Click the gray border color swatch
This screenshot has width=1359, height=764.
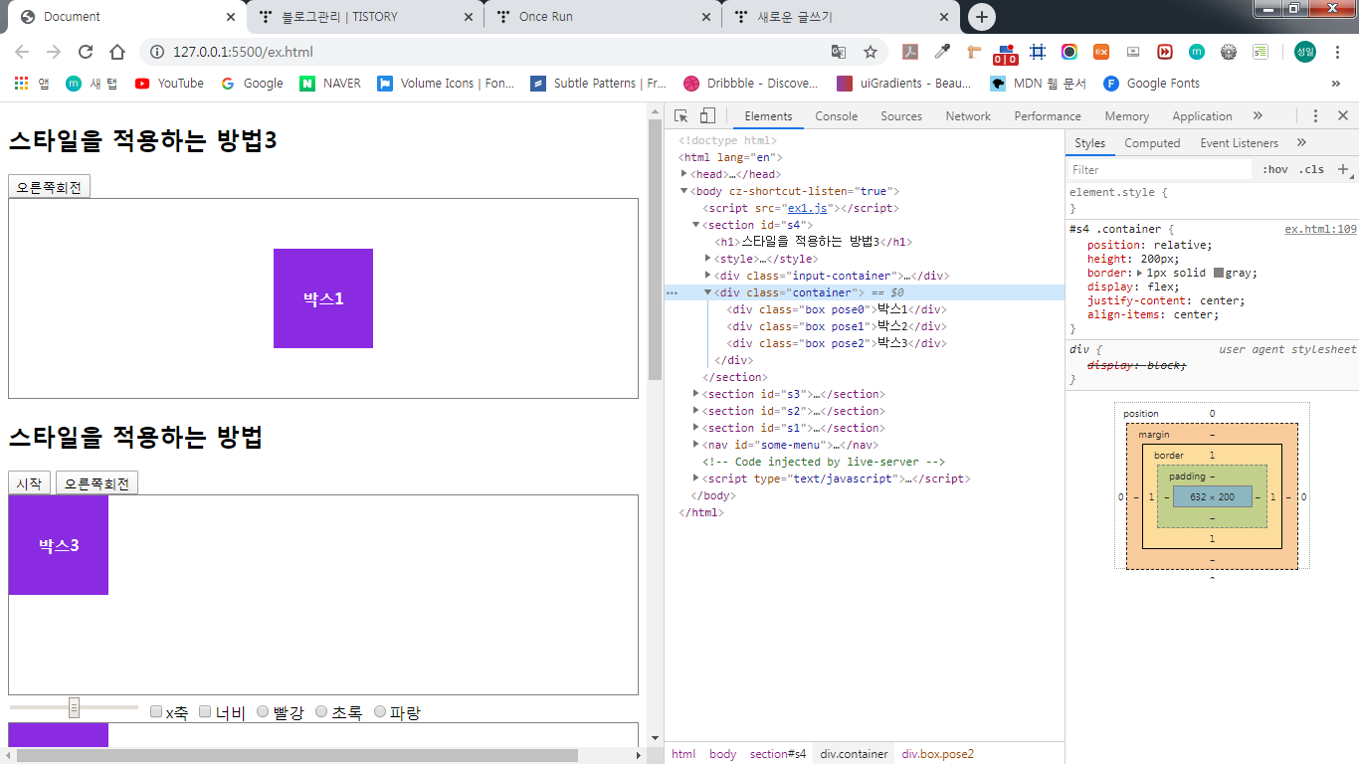pyautogui.click(x=1218, y=273)
